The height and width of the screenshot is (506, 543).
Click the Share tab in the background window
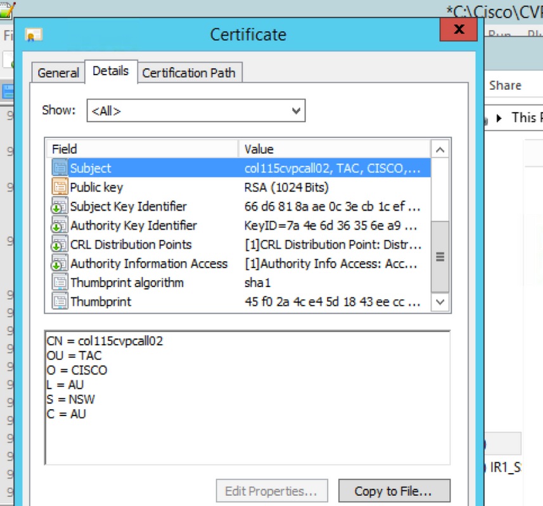(x=505, y=85)
